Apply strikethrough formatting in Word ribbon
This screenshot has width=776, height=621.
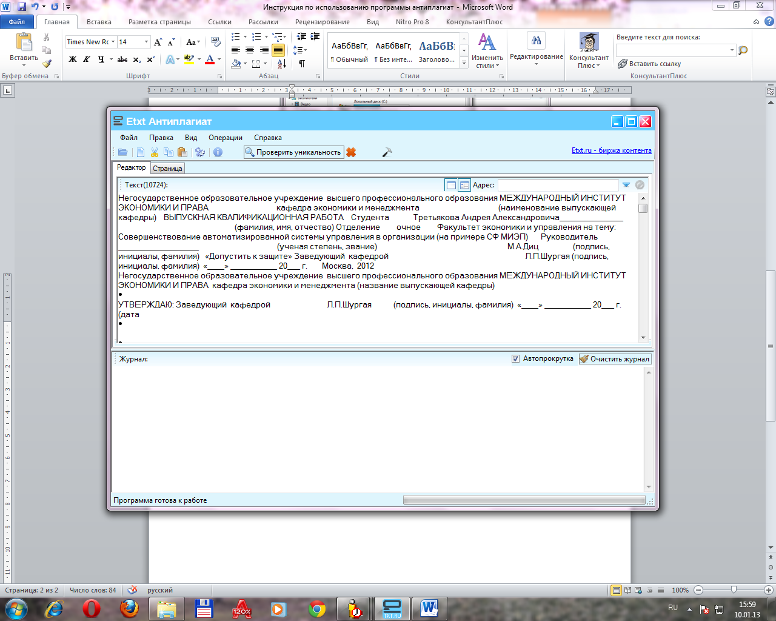[122, 59]
